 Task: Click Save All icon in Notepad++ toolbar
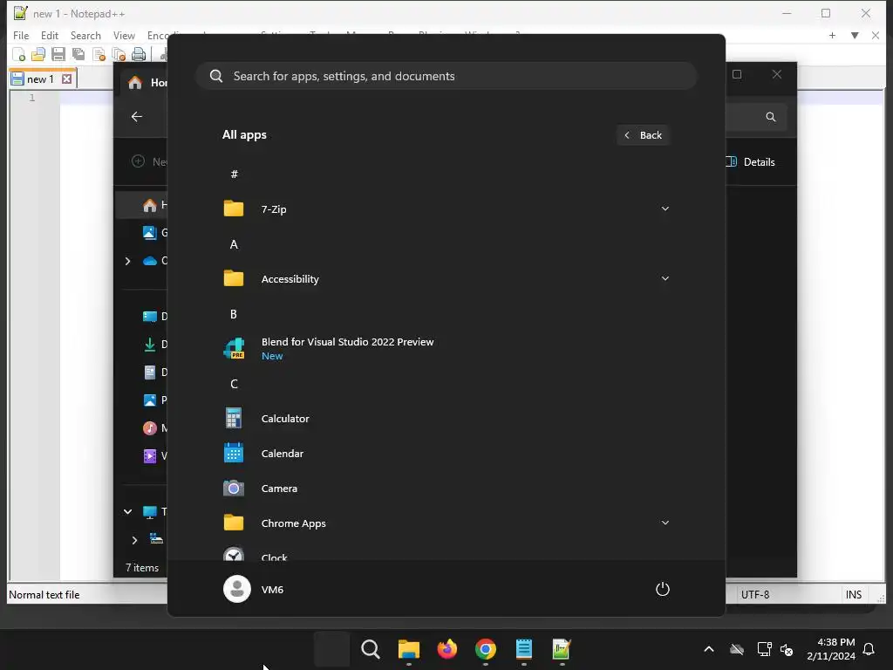point(78,54)
